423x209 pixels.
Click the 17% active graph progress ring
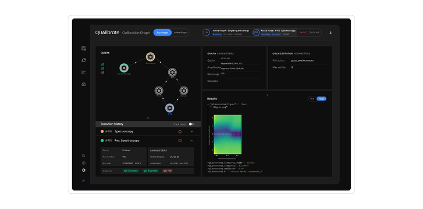pos(207,33)
